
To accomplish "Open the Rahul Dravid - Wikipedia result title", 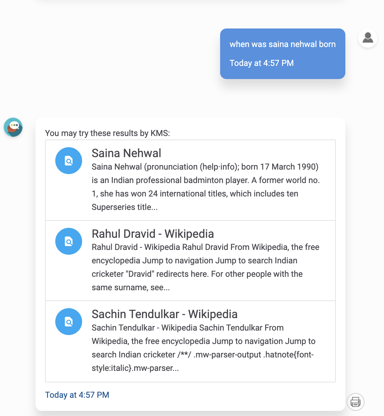I will pos(153,234).
